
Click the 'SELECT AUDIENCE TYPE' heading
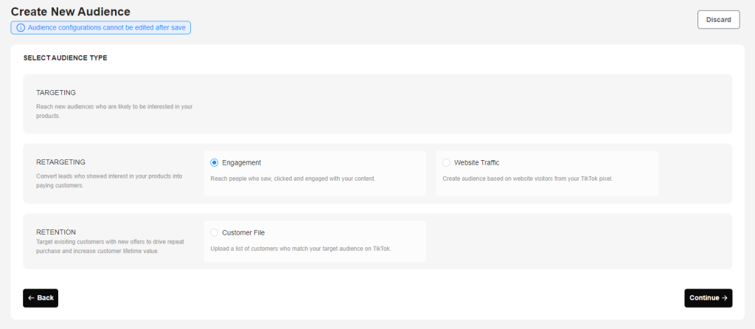65,58
